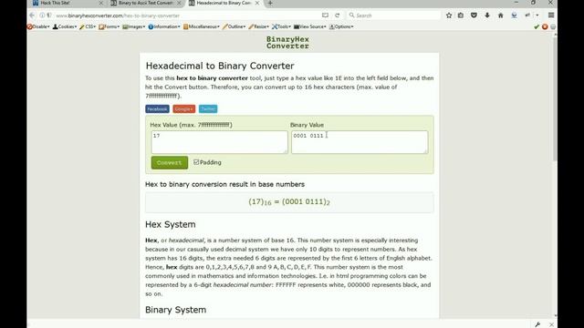Click the Hex Value input field
The image size is (584, 328).
(x=219, y=142)
